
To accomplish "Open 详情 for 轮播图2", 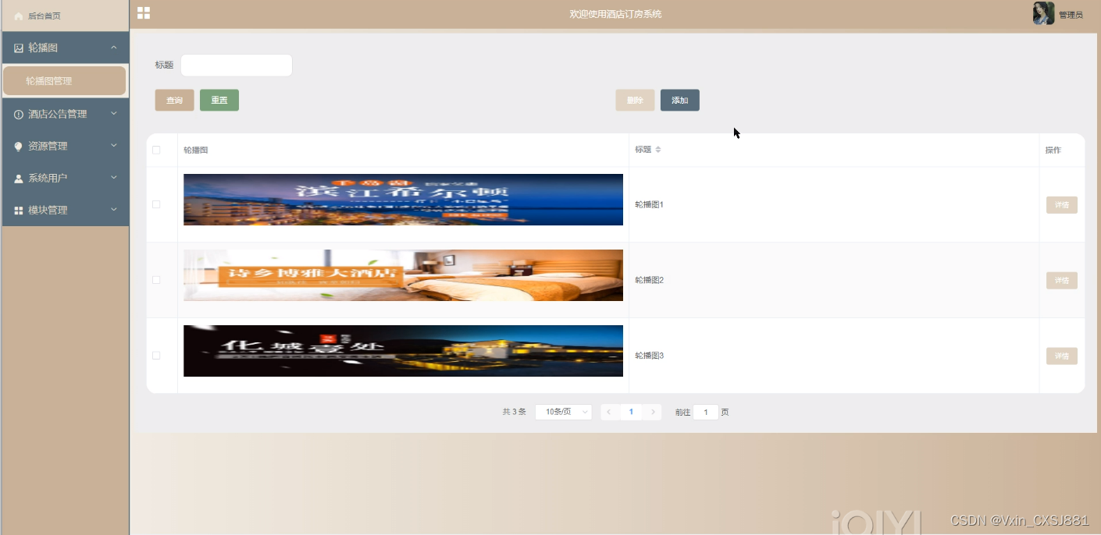I will click(1062, 281).
